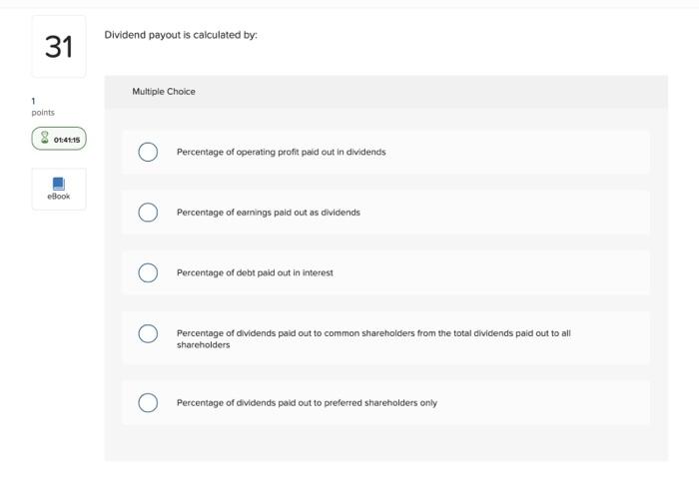This screenshot has height=482, width=699.
Task: Mark the radio for debt paid out in interest
Action: (x=148, y=272)
